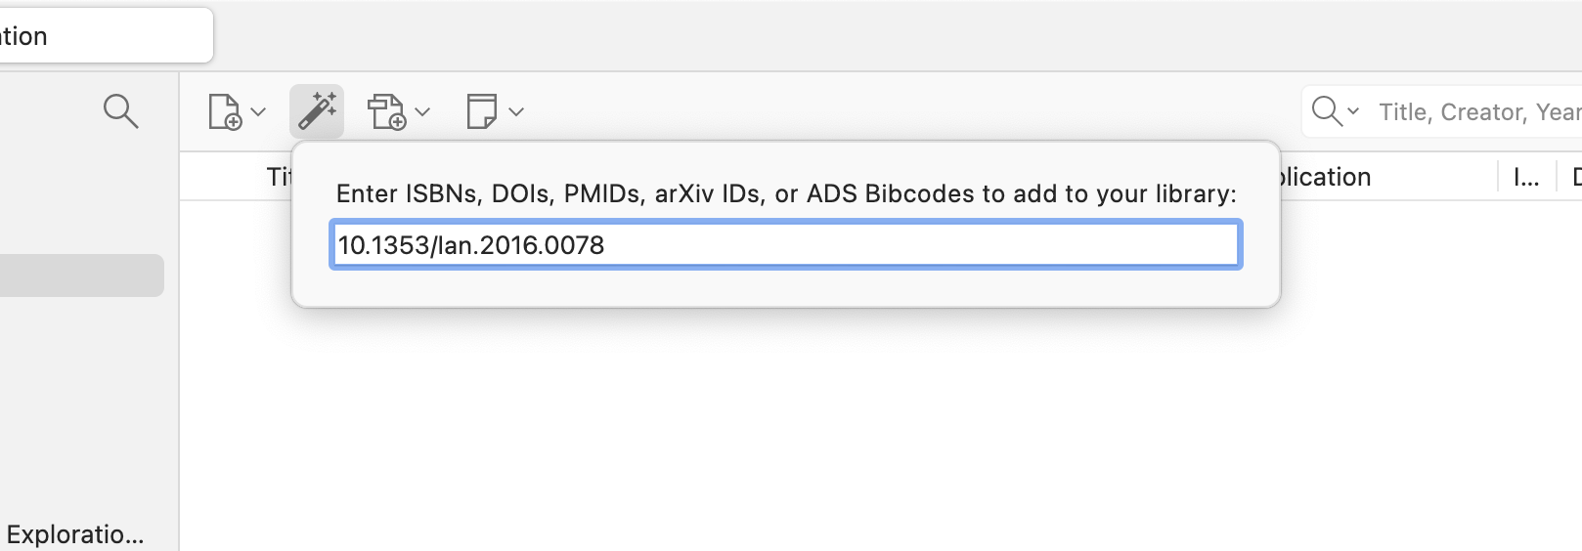Open the New Note dropdown chevron

coord(516,112)
